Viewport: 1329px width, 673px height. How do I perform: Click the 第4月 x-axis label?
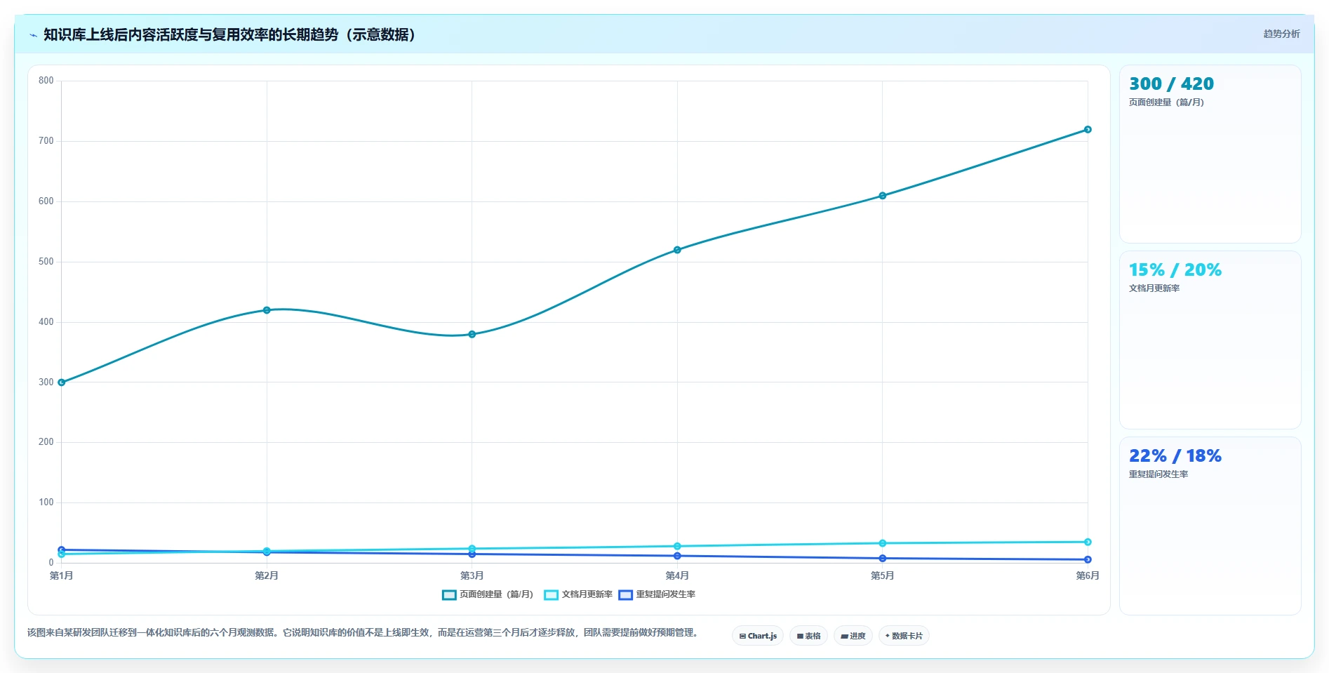[677, 575]
